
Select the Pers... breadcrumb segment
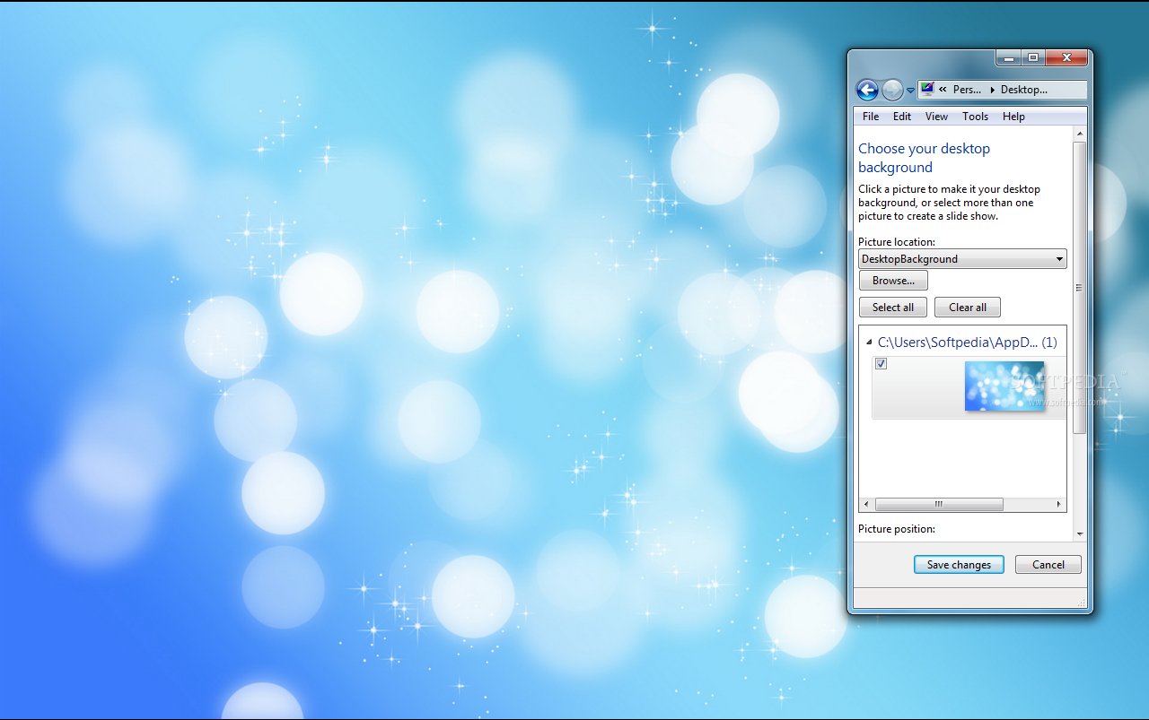click(x=967, y=90)
